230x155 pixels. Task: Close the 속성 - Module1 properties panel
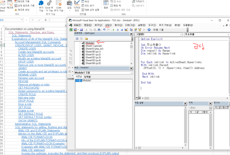coord(131,68)
